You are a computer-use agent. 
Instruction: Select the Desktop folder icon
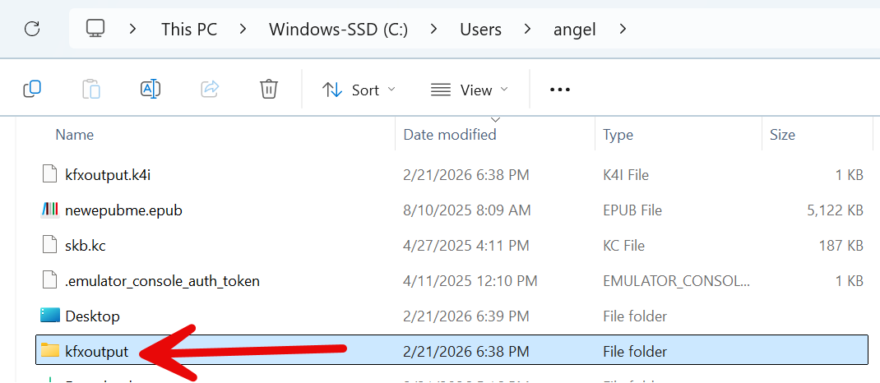point(50,316)
